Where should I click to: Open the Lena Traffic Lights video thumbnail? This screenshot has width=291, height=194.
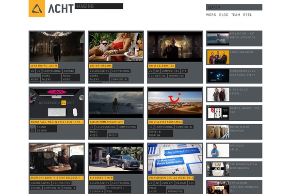click(x=57, y=47)
